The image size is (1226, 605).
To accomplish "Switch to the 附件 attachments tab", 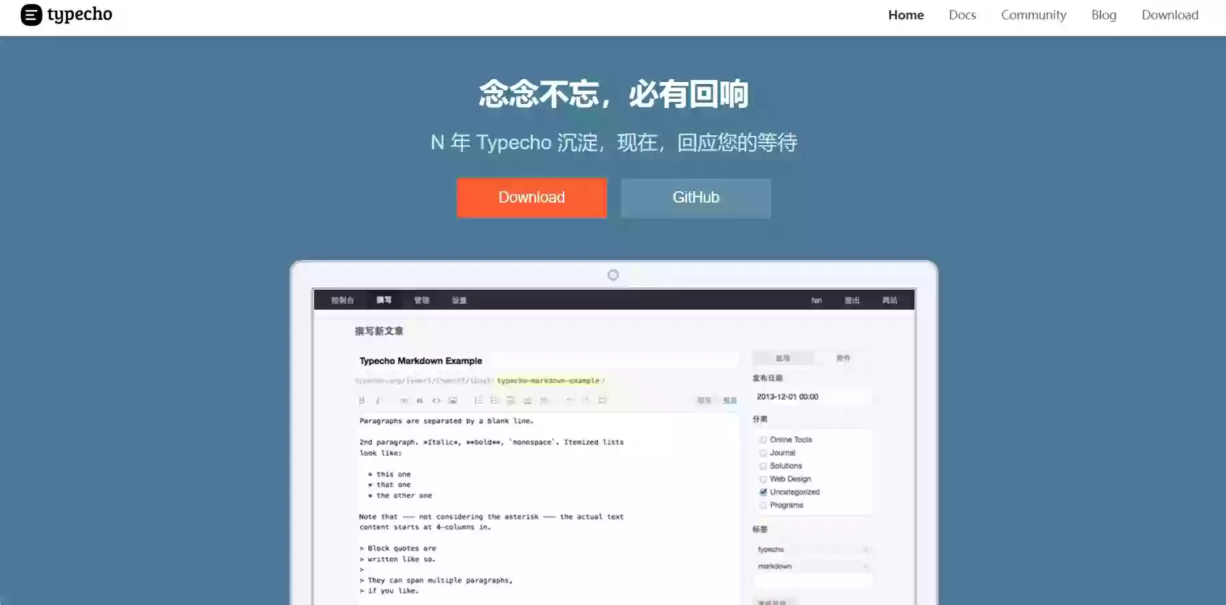I will click(x=843, y=358).
